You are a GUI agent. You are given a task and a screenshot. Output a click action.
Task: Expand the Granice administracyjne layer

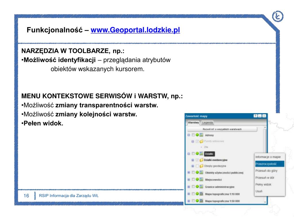[189, 187]
